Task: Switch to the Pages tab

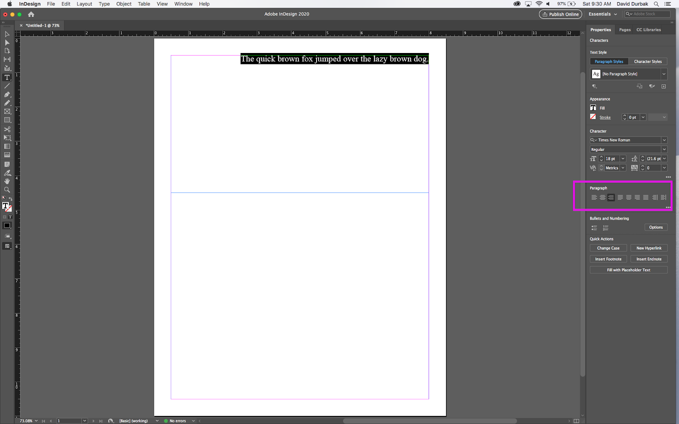Action: [624, 30]
